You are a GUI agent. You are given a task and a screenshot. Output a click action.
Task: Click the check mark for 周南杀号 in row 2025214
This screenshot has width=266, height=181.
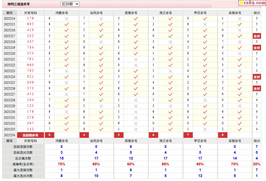(136, 19)
